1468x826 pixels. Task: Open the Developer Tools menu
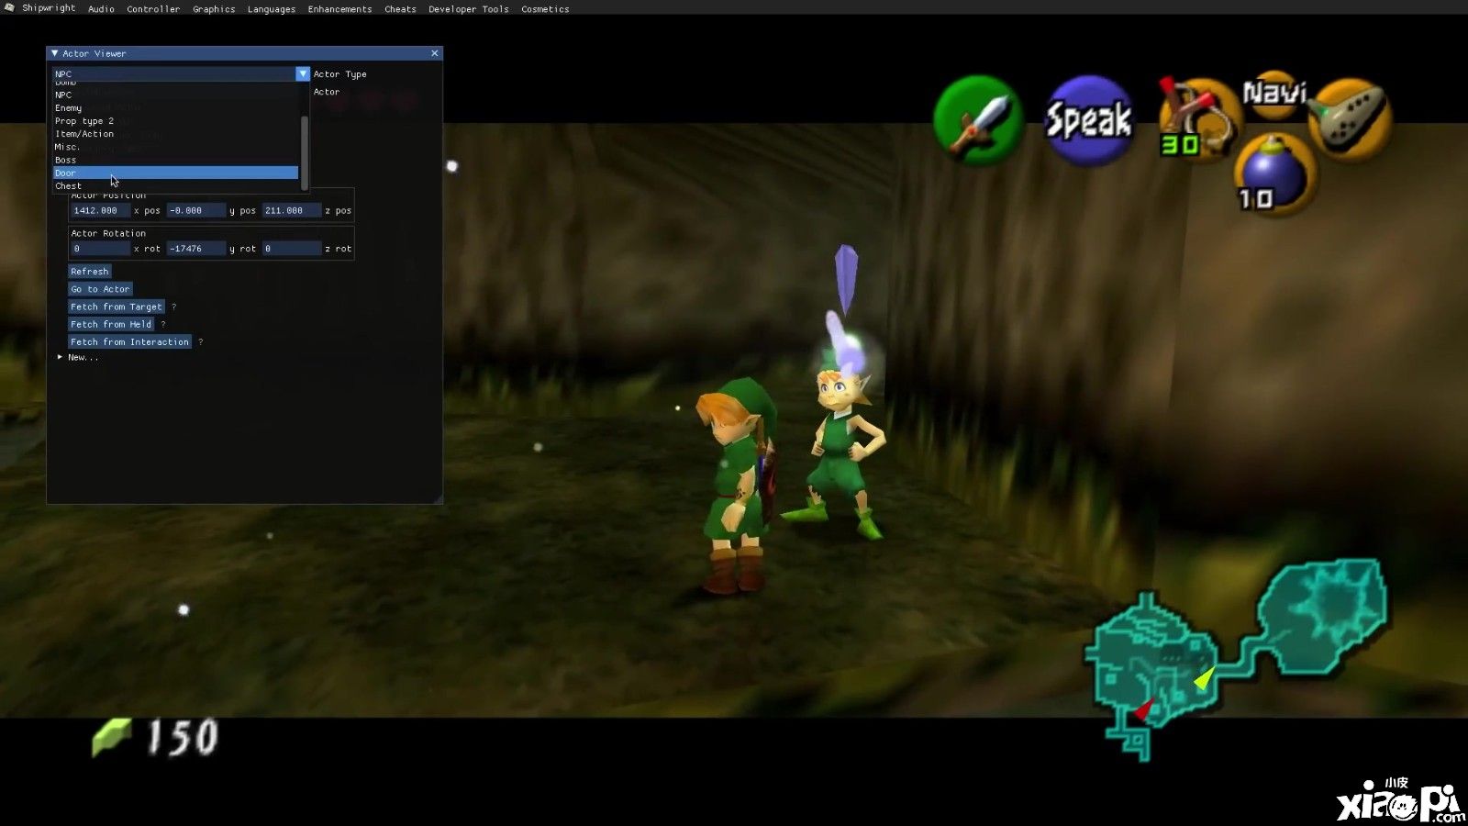tap(468, 9)
